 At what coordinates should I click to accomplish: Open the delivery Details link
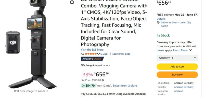coord(161,19)
